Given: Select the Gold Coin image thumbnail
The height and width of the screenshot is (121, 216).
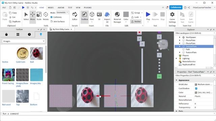Looking at the screenshot, I should 23,53.
